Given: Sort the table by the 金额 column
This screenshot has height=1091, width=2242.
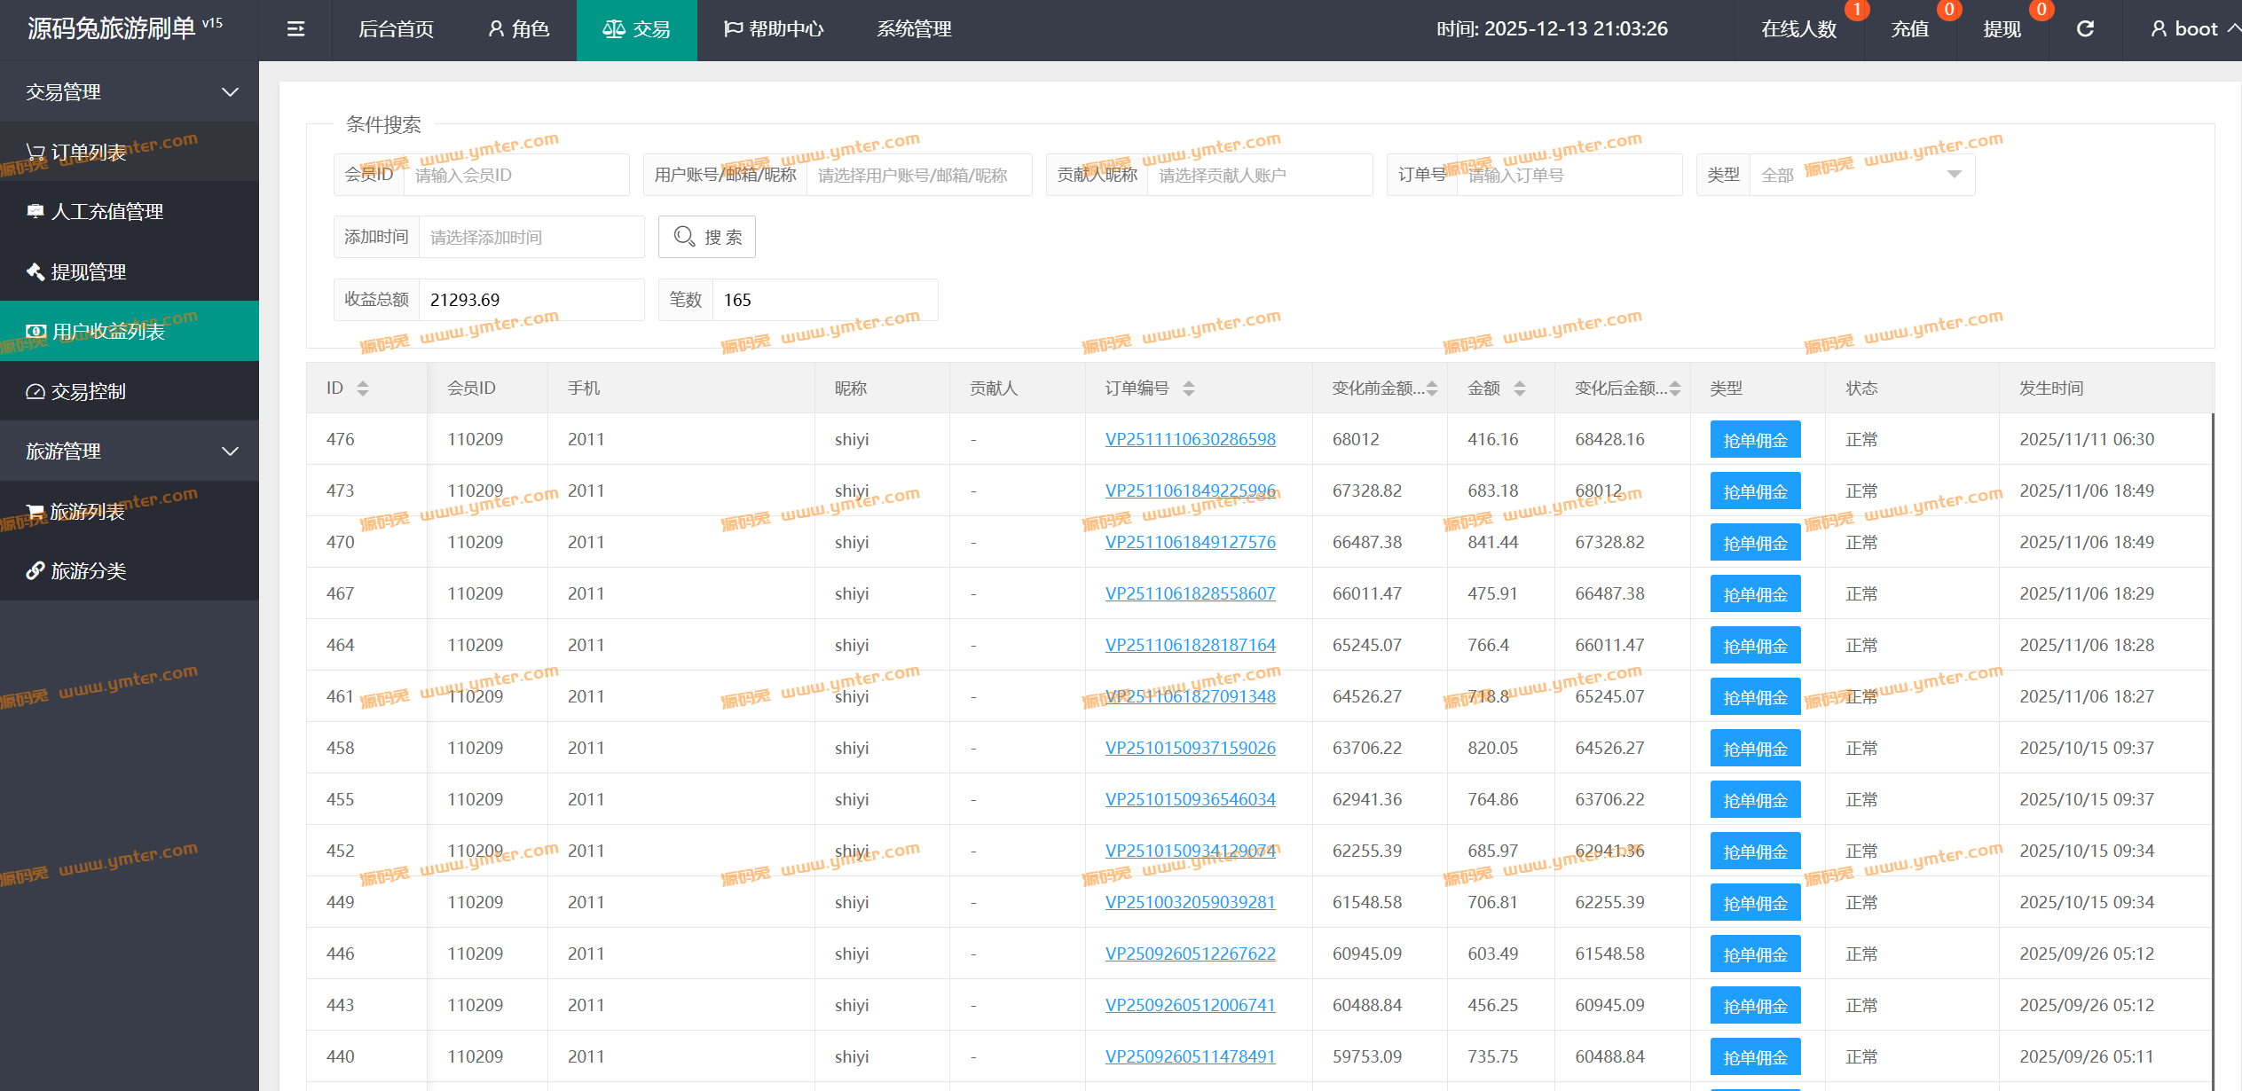Looking at the screenshot, I should [1519, 388].
